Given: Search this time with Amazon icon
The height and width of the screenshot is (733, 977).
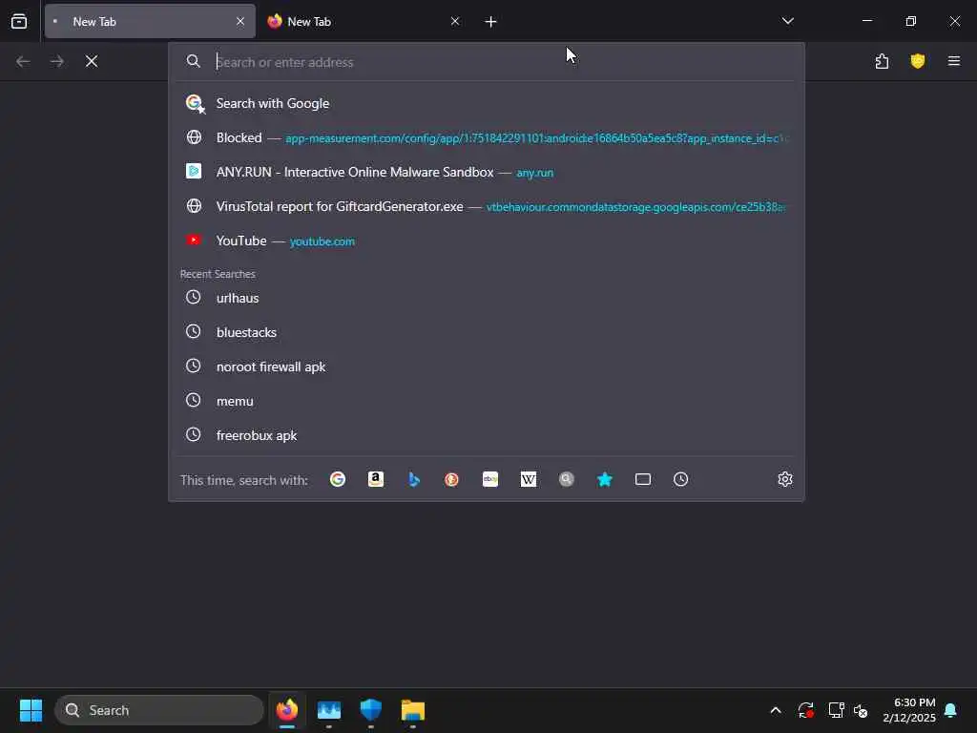Looking at the screenshot, I should (x=376, y=479).
